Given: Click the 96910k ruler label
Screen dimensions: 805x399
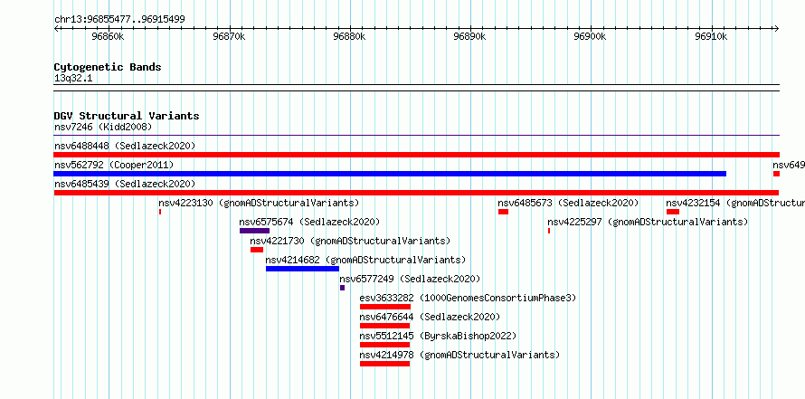Looking at the screenshot, I should (x=711, y=37).
